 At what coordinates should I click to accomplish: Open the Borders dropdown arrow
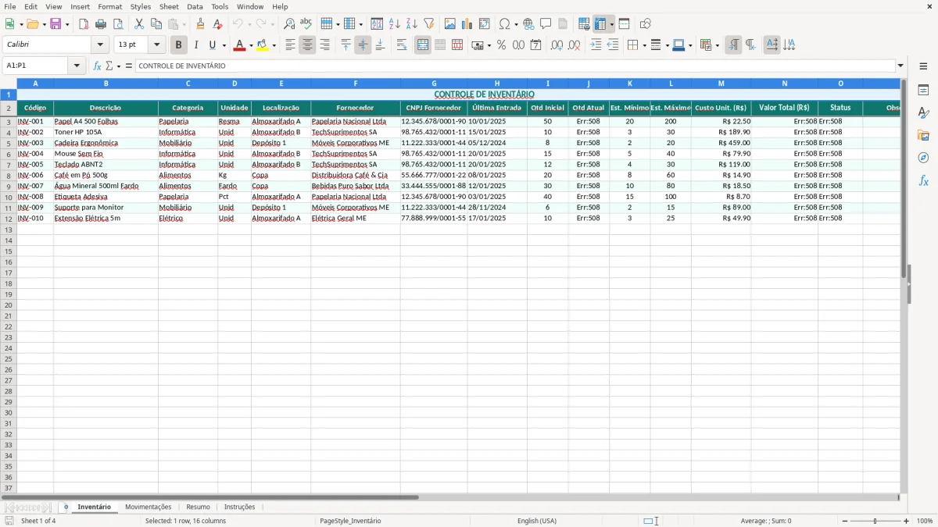(644, 45)
